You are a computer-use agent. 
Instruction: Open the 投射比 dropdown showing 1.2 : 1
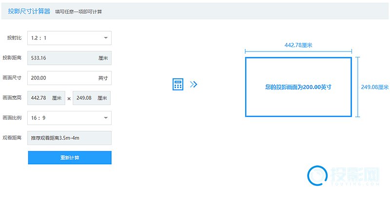click(69, 38)
